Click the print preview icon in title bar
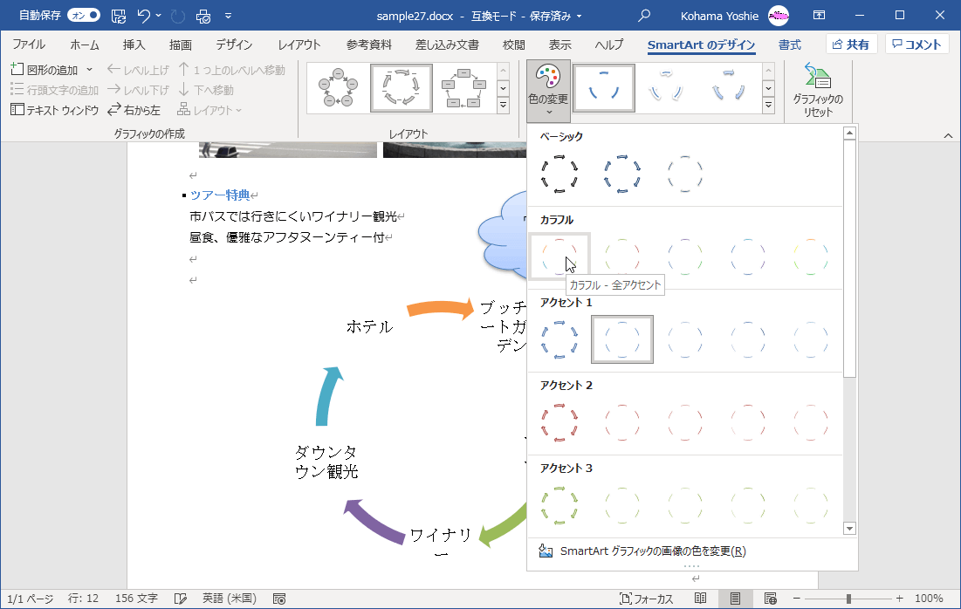 (x=203, y=16)
